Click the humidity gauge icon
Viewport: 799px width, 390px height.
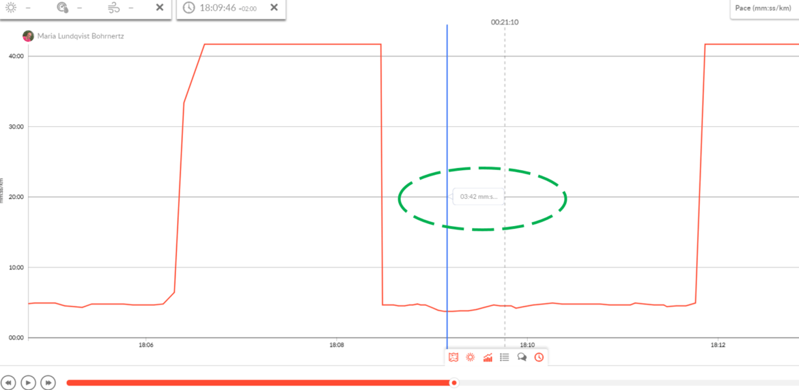point(63,8)
